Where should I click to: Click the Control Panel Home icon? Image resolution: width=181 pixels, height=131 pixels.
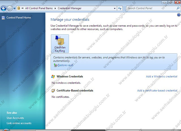tap(3, 18)
